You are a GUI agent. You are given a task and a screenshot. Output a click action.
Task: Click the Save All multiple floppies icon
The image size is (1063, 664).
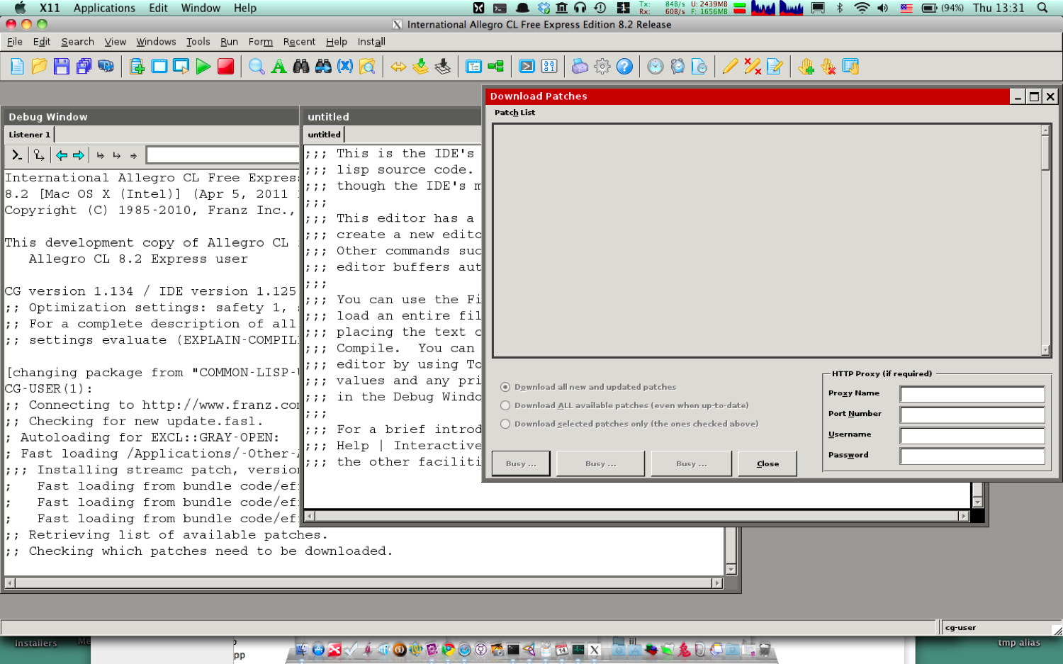84,67
